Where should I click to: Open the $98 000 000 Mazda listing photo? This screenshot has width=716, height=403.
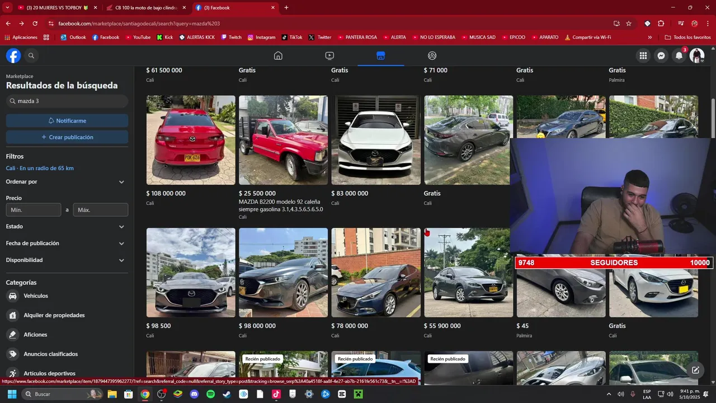(284, 273)
